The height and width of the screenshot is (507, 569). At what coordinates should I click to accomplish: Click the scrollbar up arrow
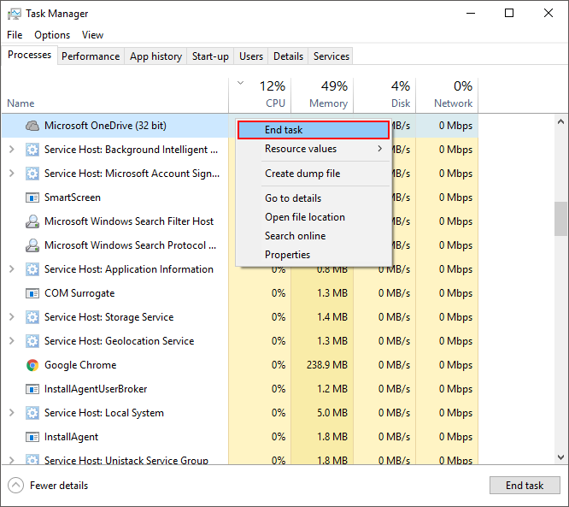pos(560,121)
